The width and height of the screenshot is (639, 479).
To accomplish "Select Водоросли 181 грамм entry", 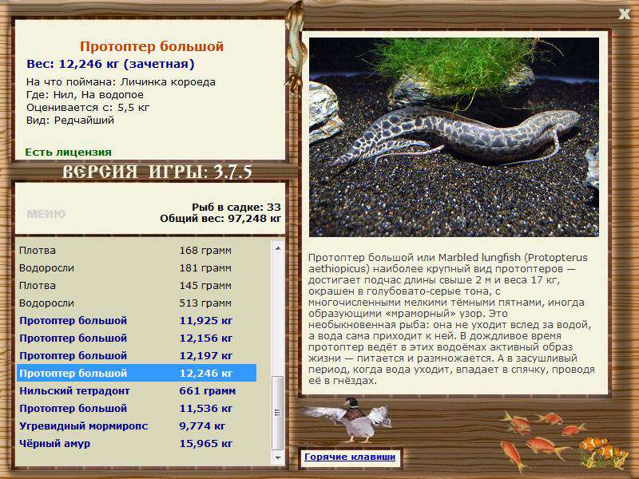I will 137,268.
